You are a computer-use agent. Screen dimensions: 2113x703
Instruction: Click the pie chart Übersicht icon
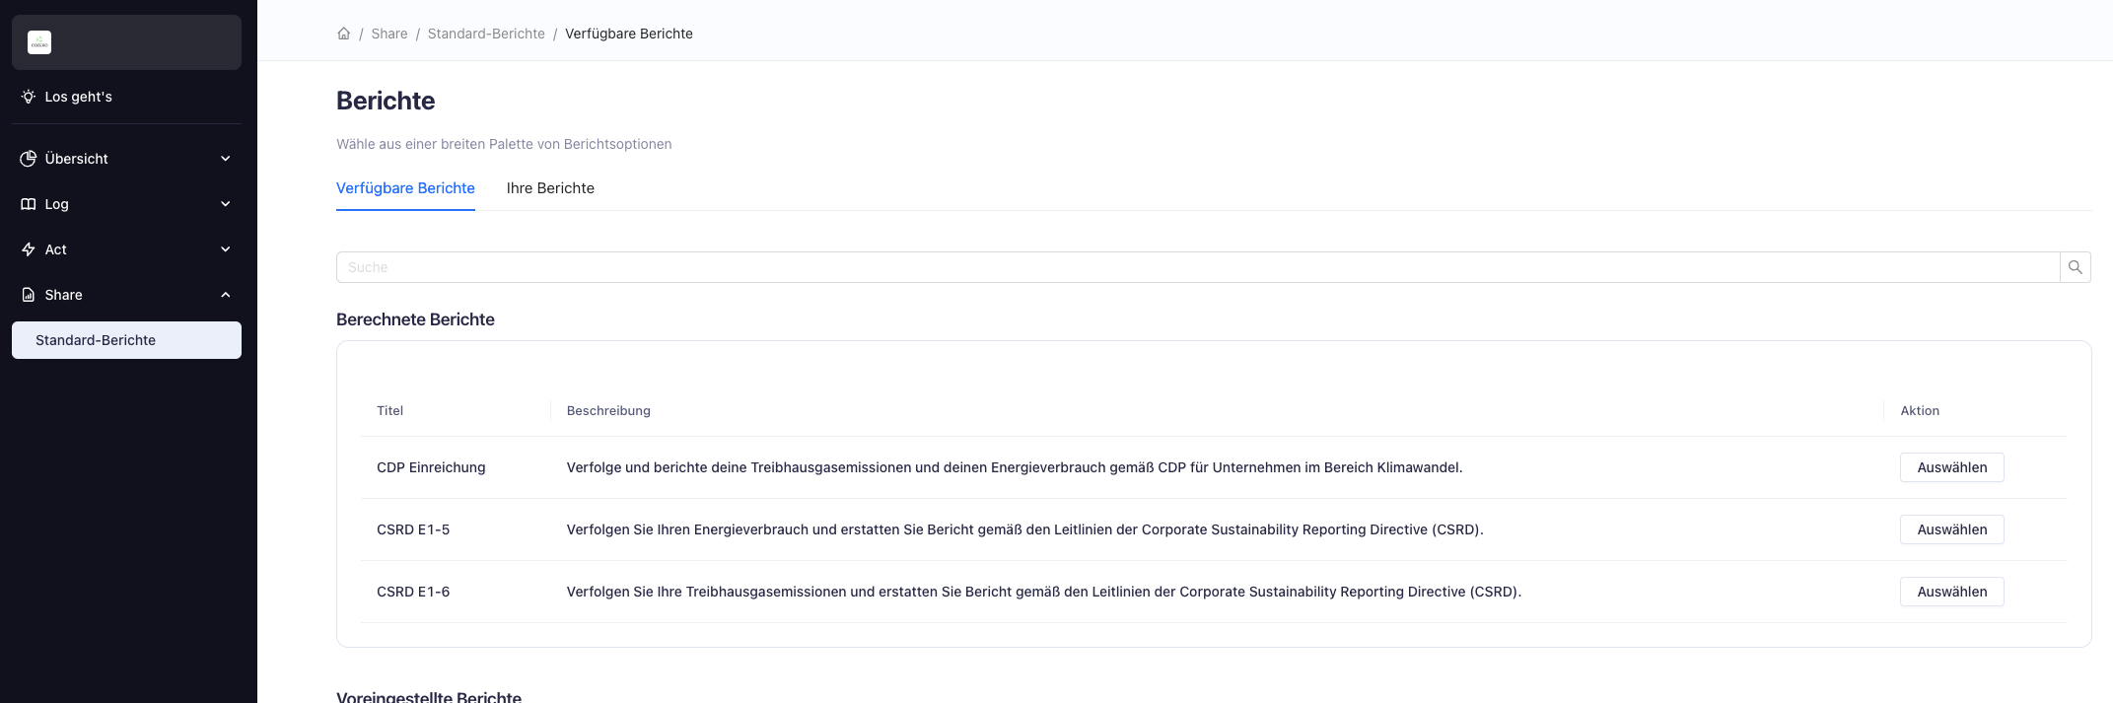(x=29, y=159)
